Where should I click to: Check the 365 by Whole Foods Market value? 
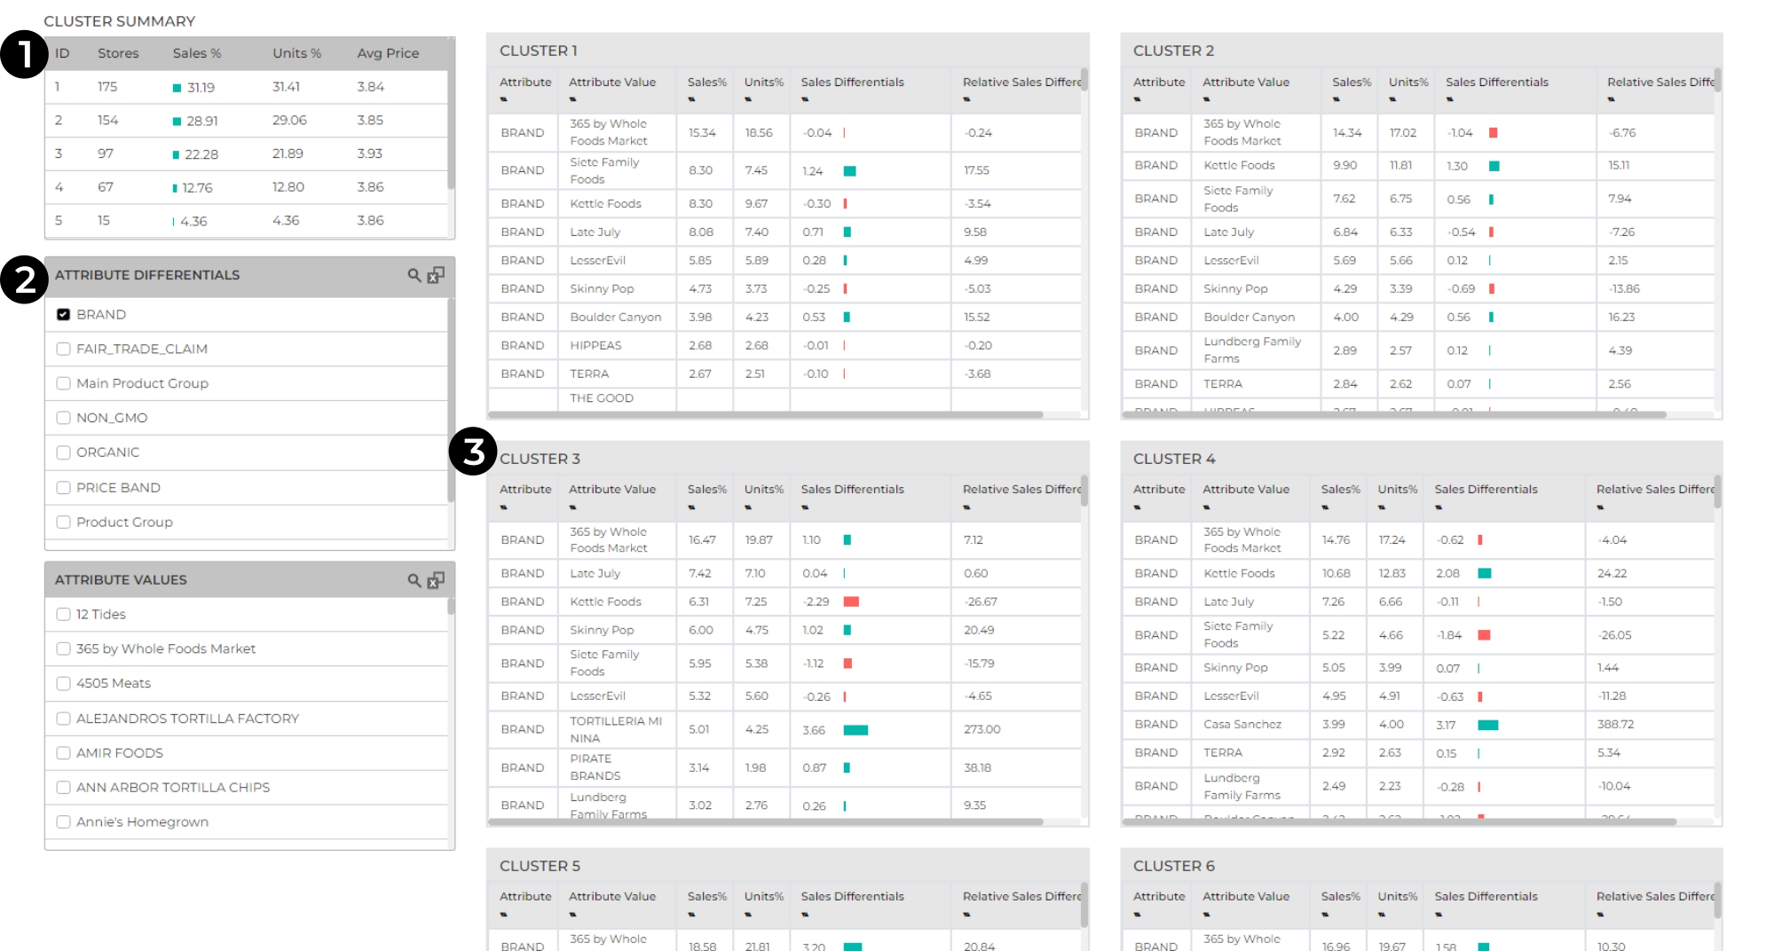click(63, 649)
